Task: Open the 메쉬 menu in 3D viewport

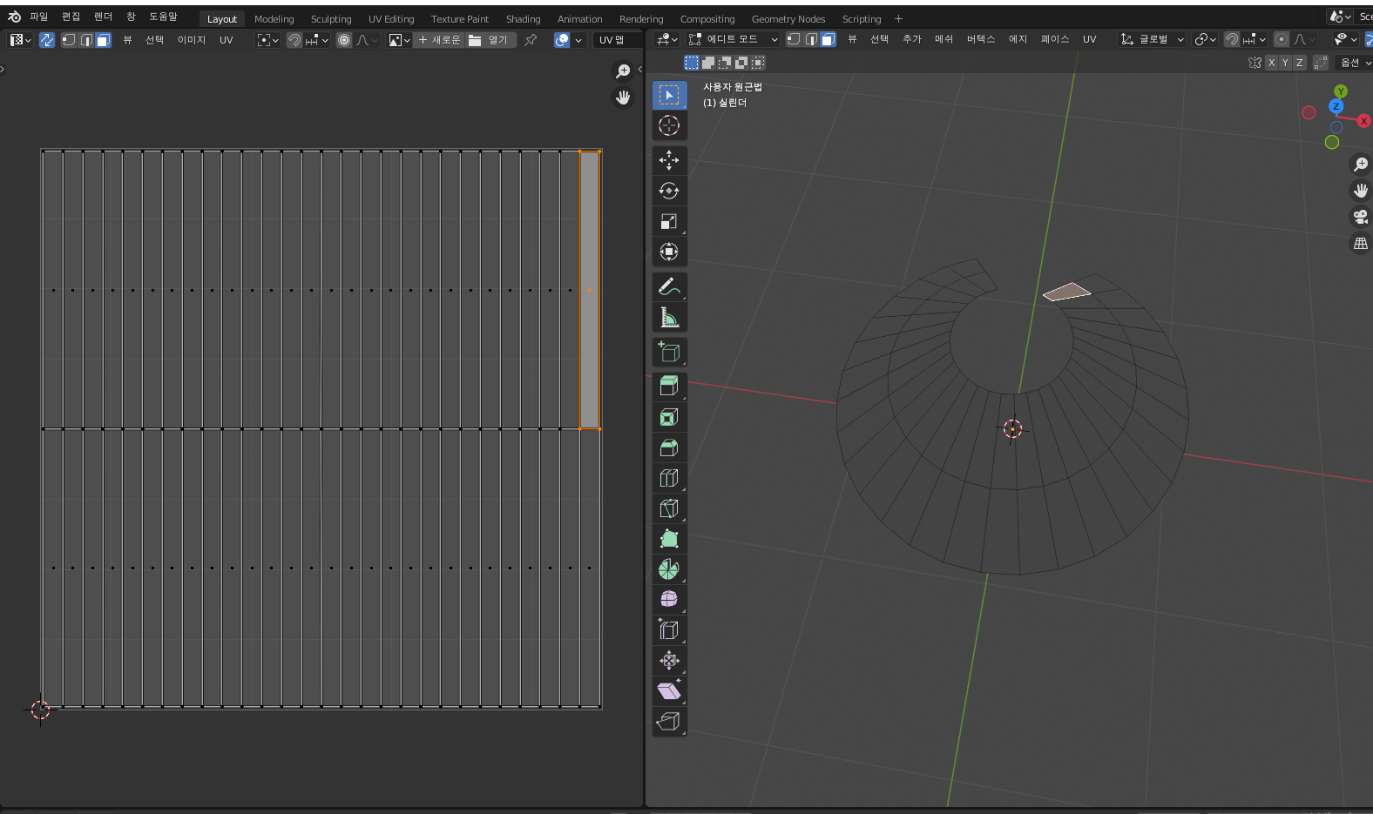Action: 944,39
